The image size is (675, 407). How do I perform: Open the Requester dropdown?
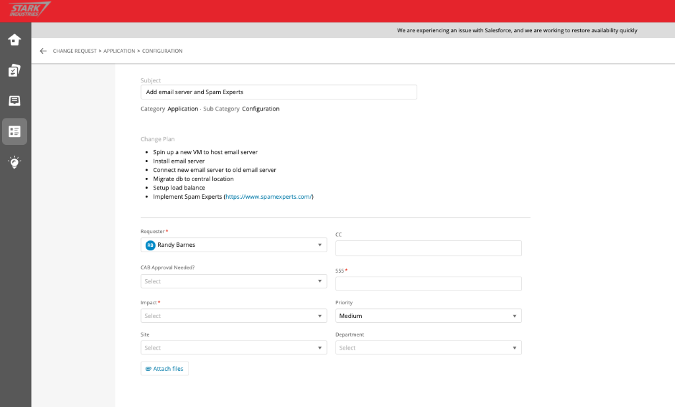tap(234, 245)
